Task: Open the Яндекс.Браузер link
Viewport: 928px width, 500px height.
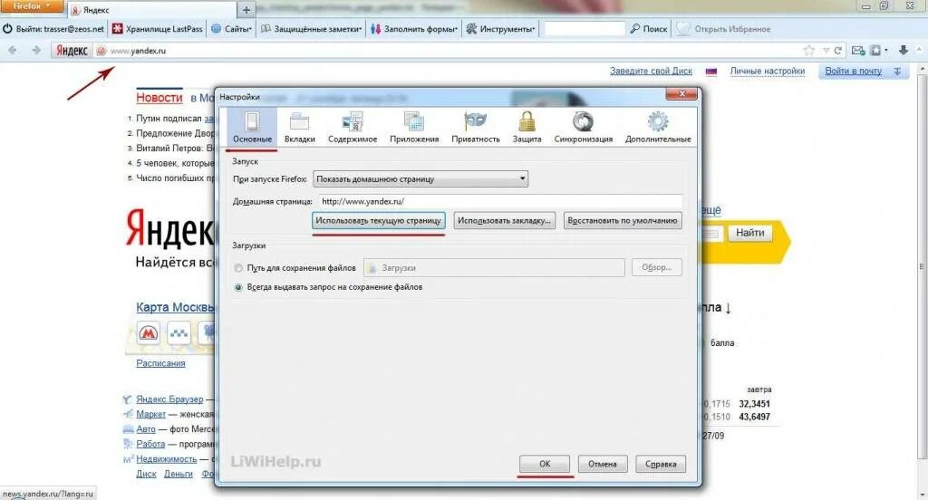Action: coord(169,399)
